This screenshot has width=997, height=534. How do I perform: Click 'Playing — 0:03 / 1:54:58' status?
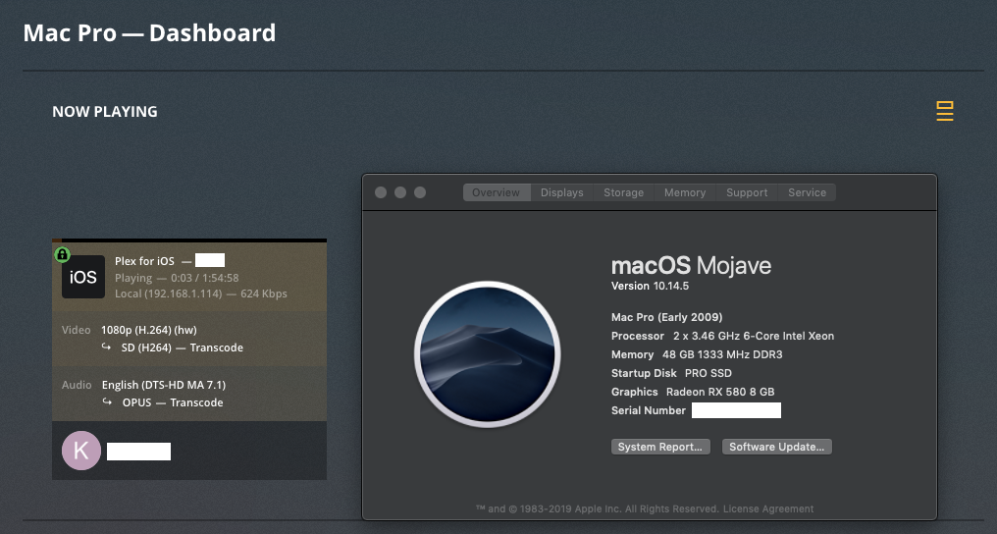tap(177, 278)
